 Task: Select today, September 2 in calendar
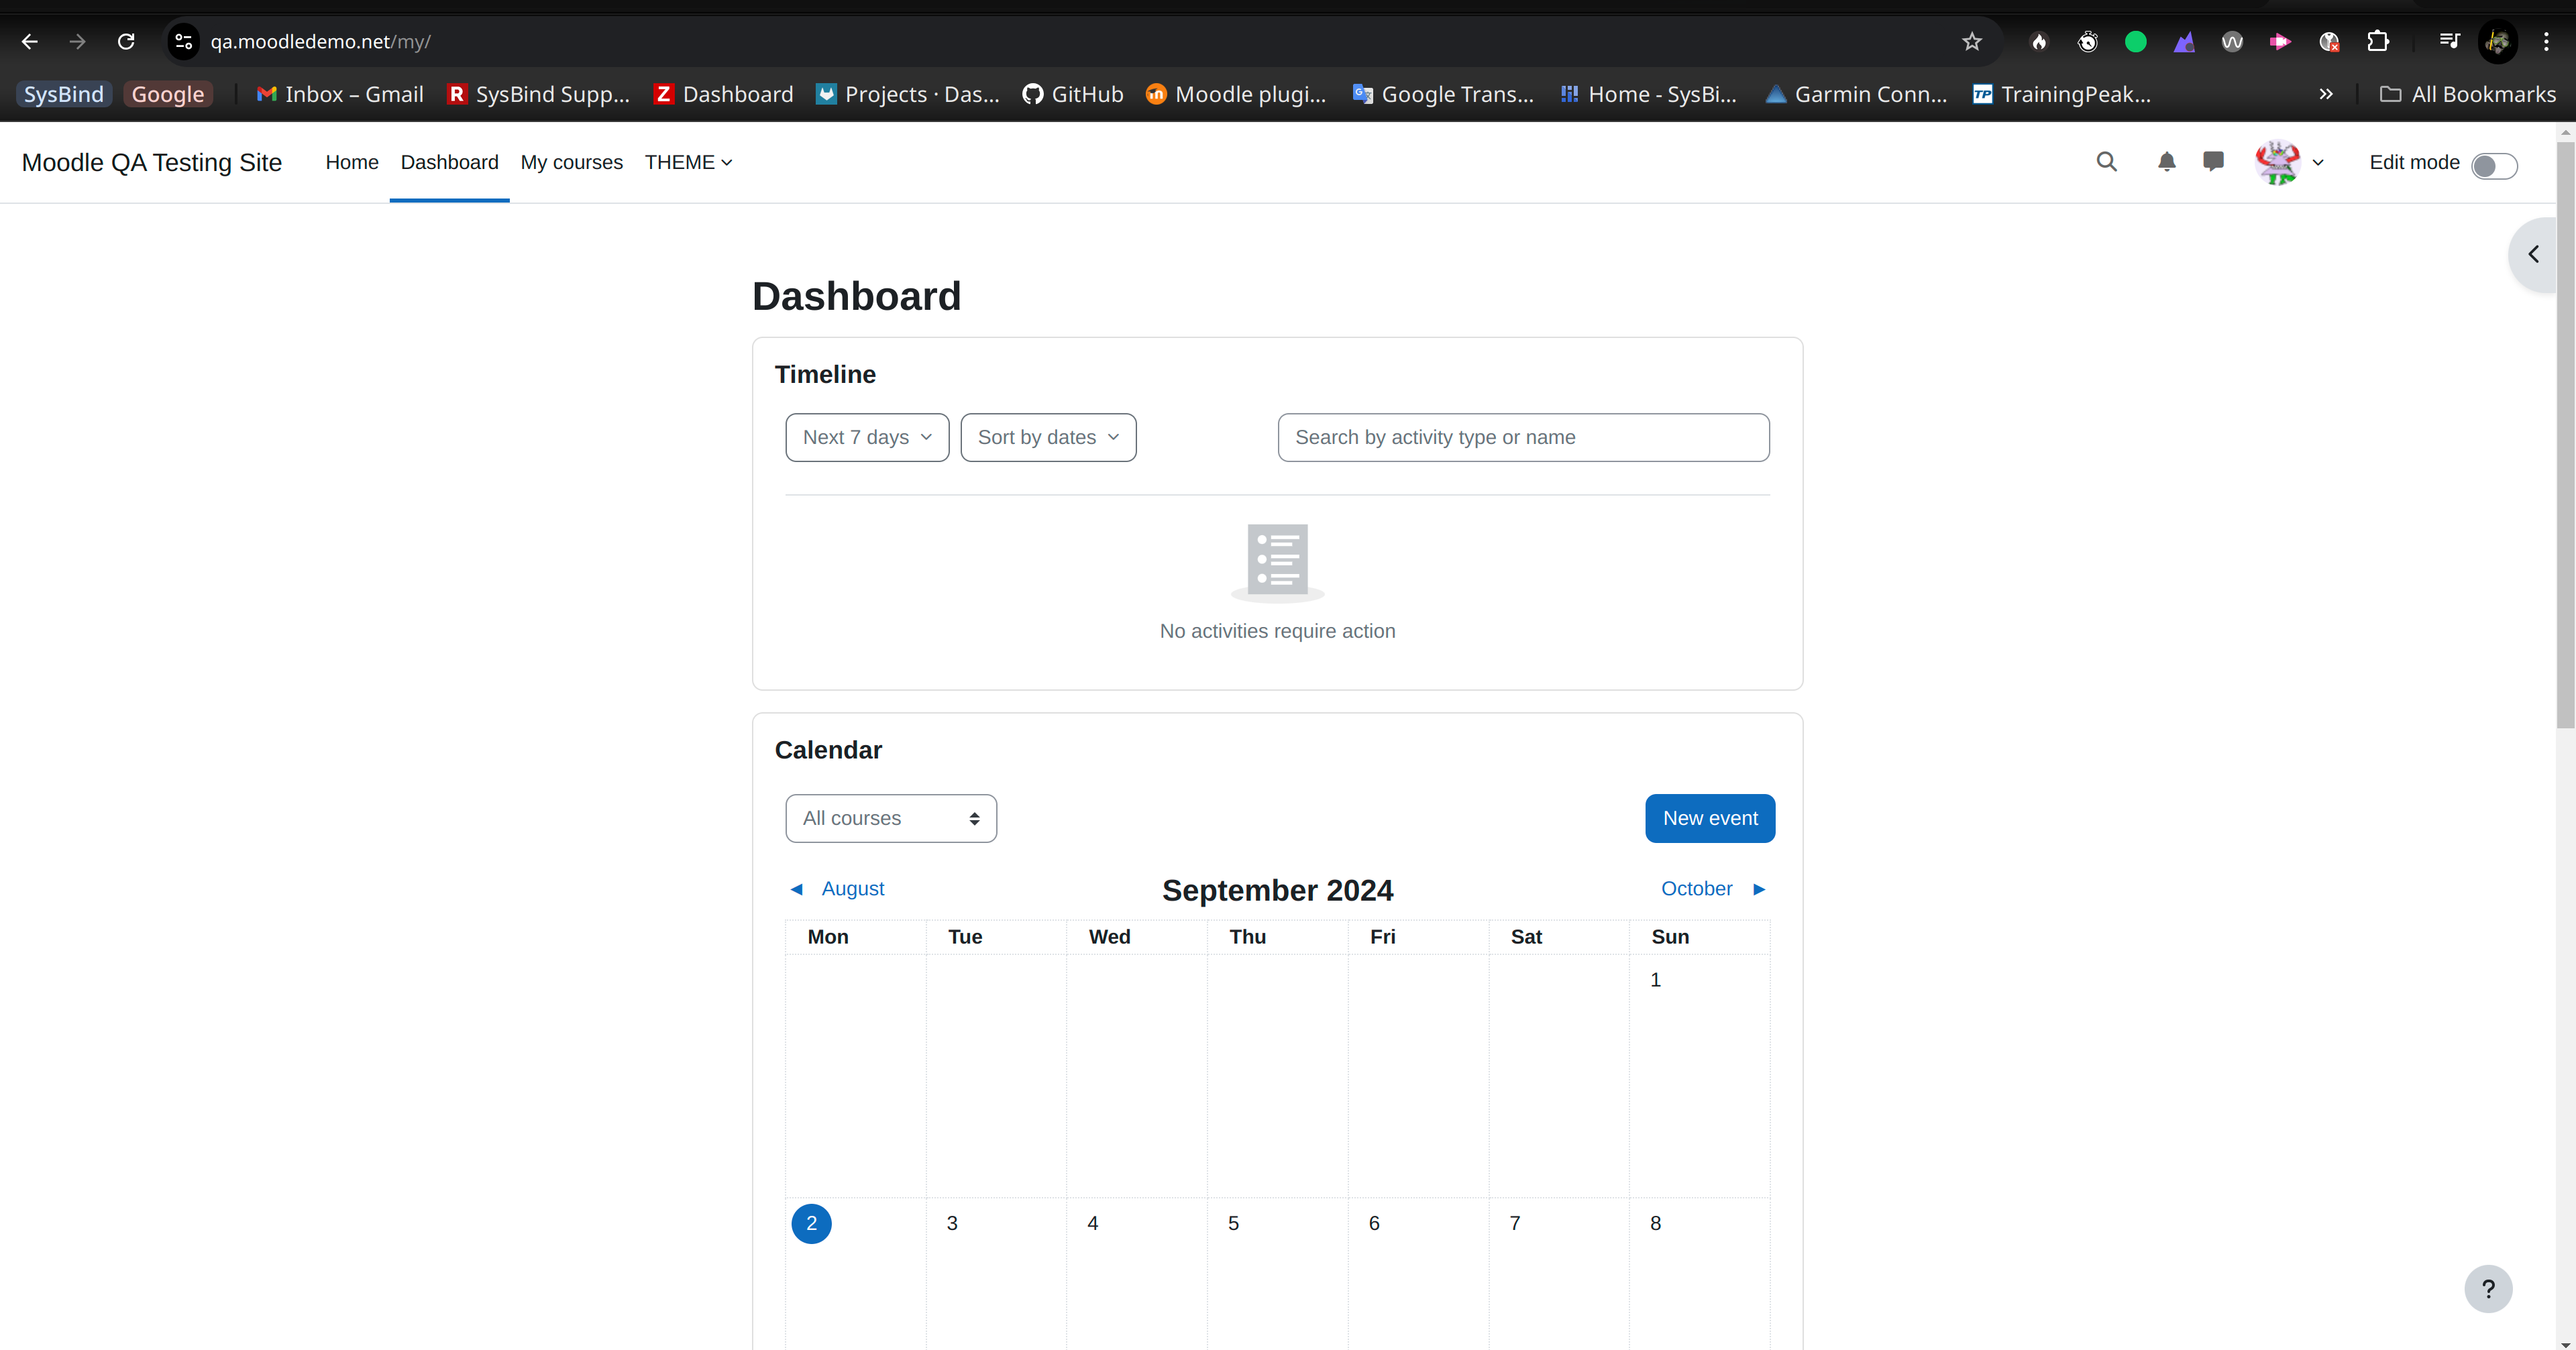(811, 1223)
